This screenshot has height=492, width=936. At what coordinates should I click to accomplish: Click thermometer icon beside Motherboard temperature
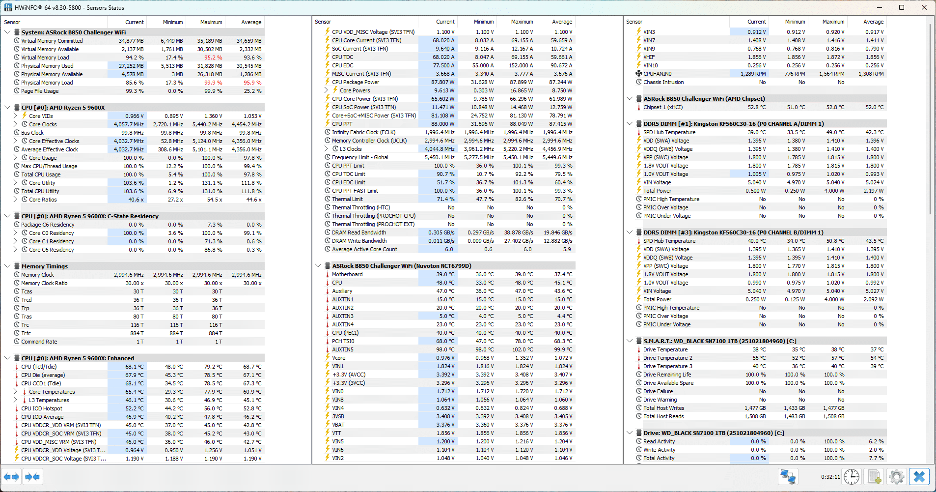coord(328,274)
